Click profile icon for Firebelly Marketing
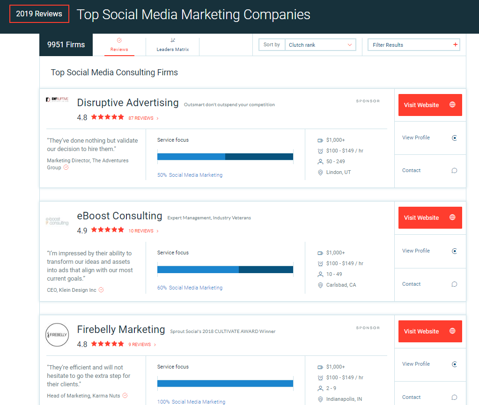 point(454,364)
